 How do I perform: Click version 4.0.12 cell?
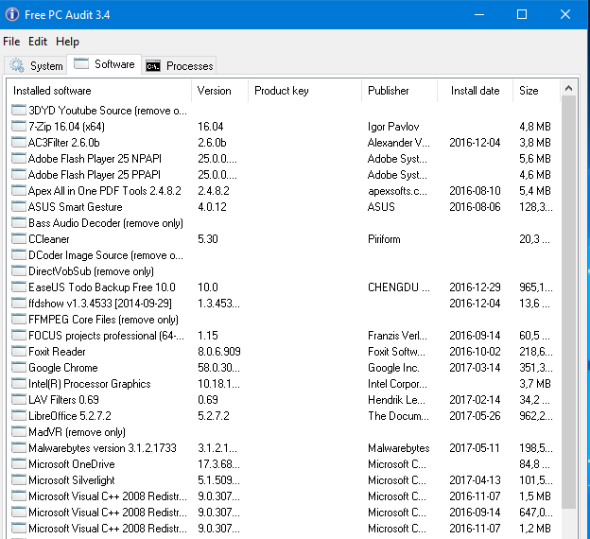coord(212,207)
